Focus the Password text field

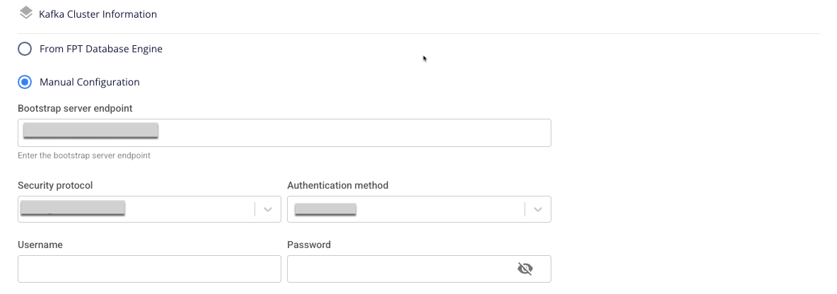(x=399, y=269)
